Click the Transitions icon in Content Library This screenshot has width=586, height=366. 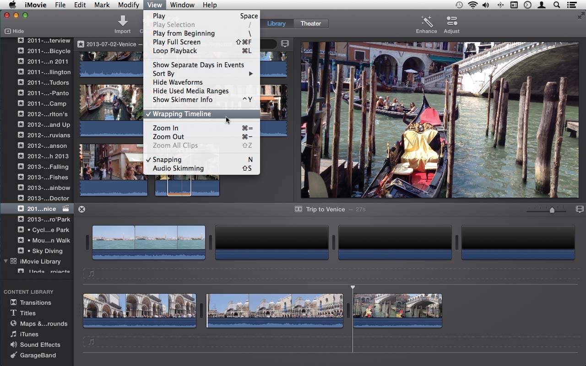pos(14,302)
